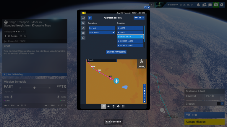The image size is (227, 127).
Task: Click the 30 057 682 cr. balance
Action: point(187,5)
